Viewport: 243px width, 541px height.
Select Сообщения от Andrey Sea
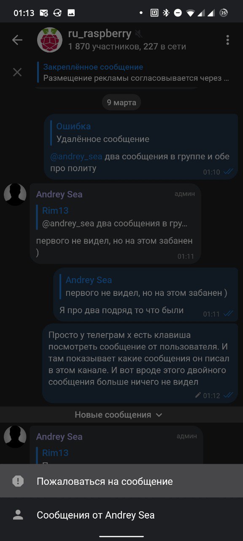[x=121, y=515]
